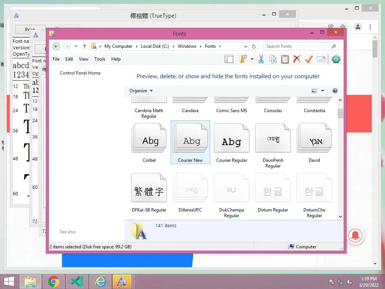
Task: Open Visual Studio Code from taskbar
Action: (x=77, y=281)
